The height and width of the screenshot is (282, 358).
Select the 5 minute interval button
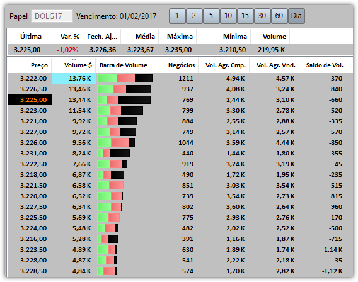211,16
